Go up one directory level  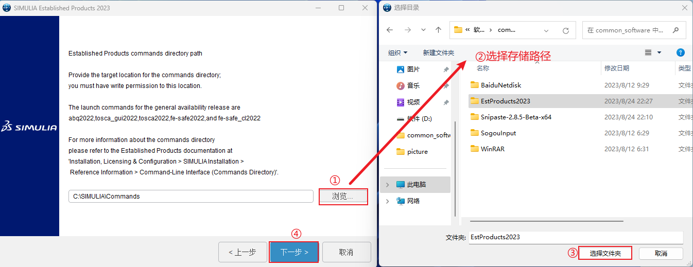click(x=438, y=30)
